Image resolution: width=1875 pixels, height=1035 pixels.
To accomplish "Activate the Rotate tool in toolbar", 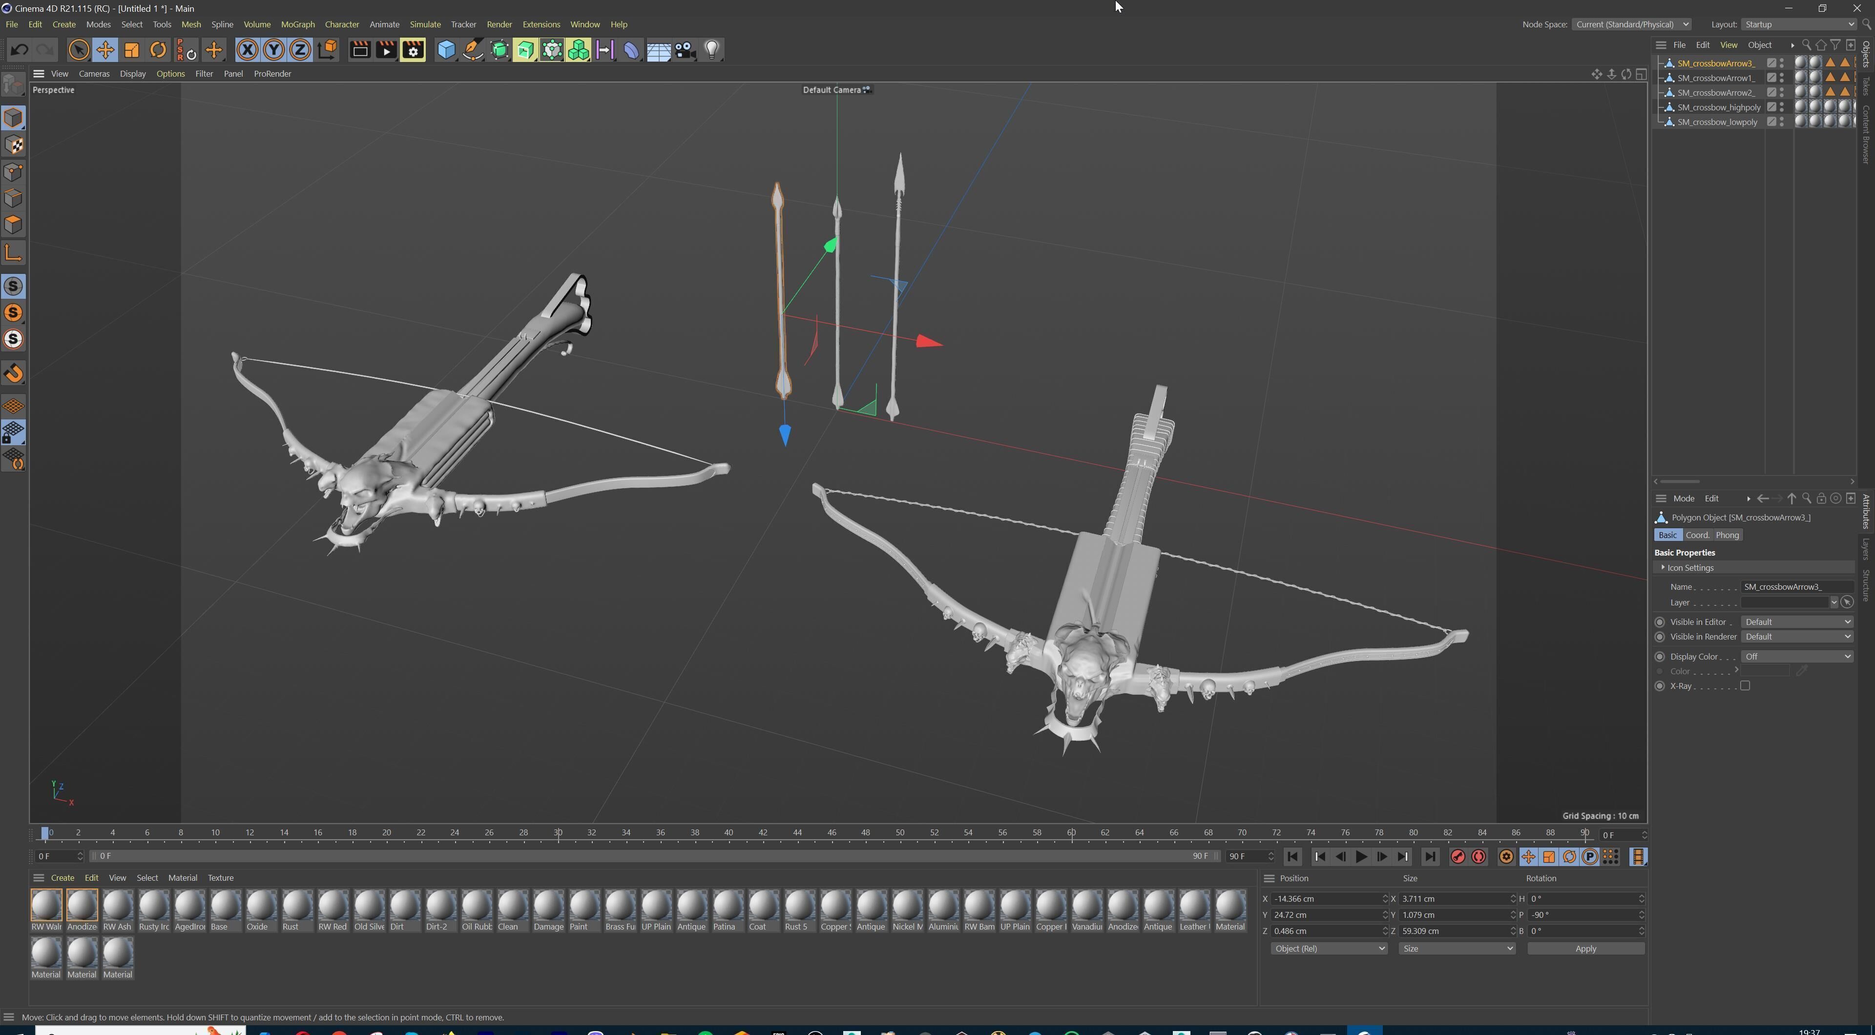I will (158, 49).
